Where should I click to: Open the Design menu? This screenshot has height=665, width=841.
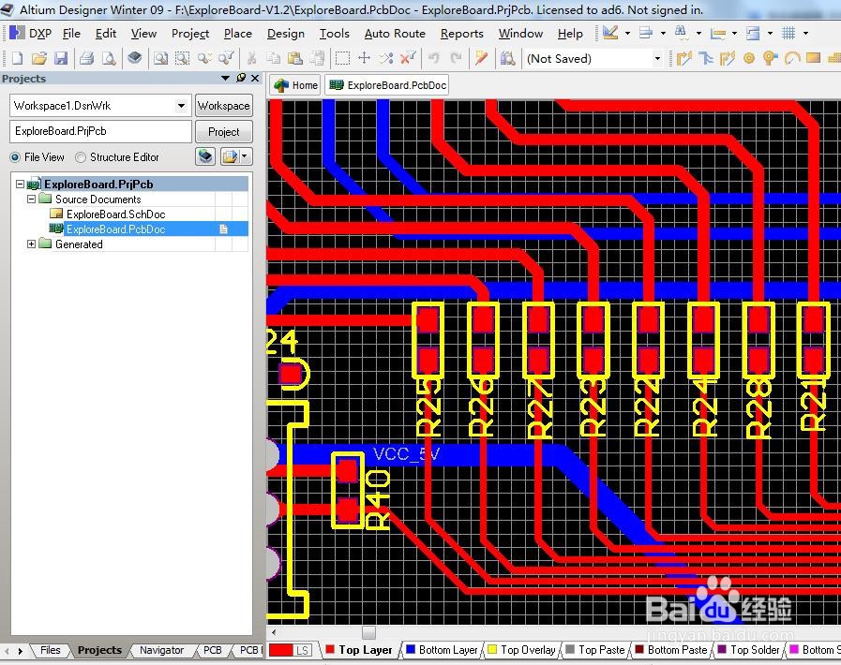pos(286,33)
